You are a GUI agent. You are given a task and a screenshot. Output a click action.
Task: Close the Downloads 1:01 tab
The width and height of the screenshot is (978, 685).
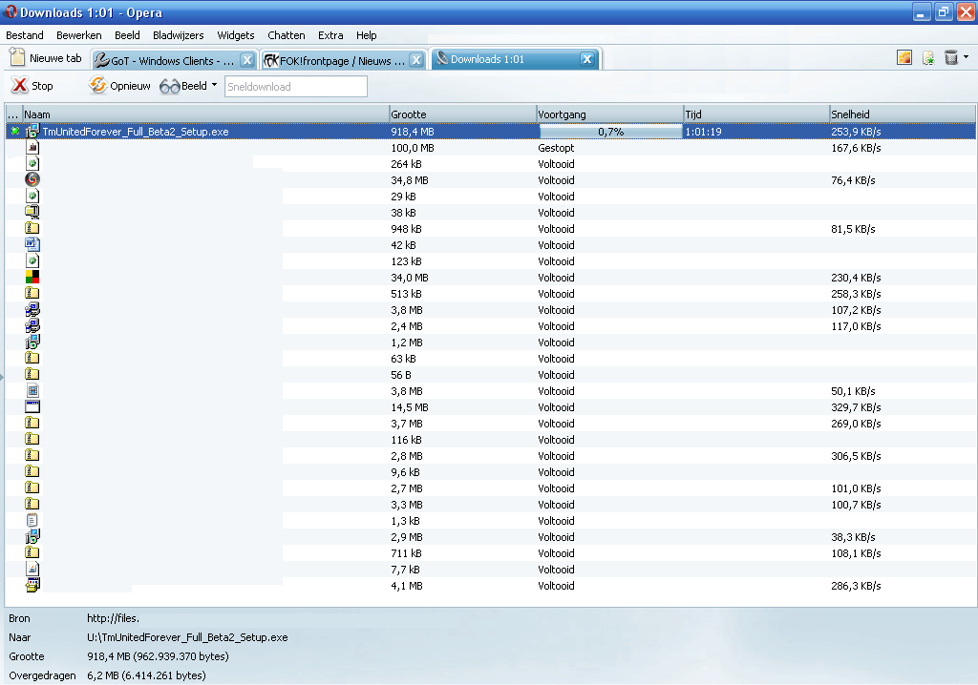pyautogui.click(x=587, y=59)
